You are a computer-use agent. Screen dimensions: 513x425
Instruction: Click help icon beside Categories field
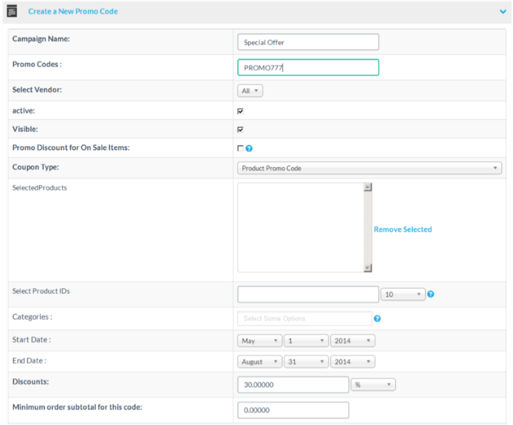pyautogui.click(x=377, y=318)
